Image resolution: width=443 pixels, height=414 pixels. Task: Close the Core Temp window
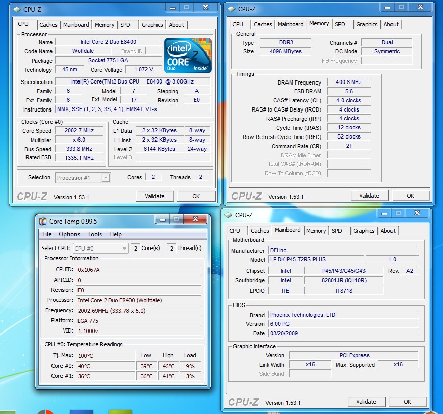point(196,219)
